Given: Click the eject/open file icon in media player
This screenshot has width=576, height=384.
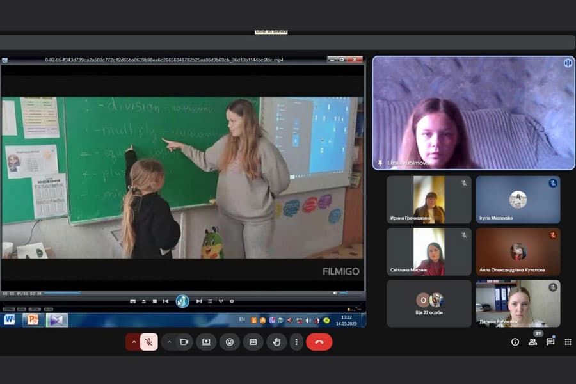Looking at the screenshot, I should (143, 301).
